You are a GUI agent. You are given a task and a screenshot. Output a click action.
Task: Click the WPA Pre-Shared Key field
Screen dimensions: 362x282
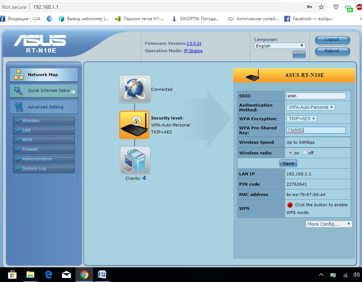pos(316,130)
